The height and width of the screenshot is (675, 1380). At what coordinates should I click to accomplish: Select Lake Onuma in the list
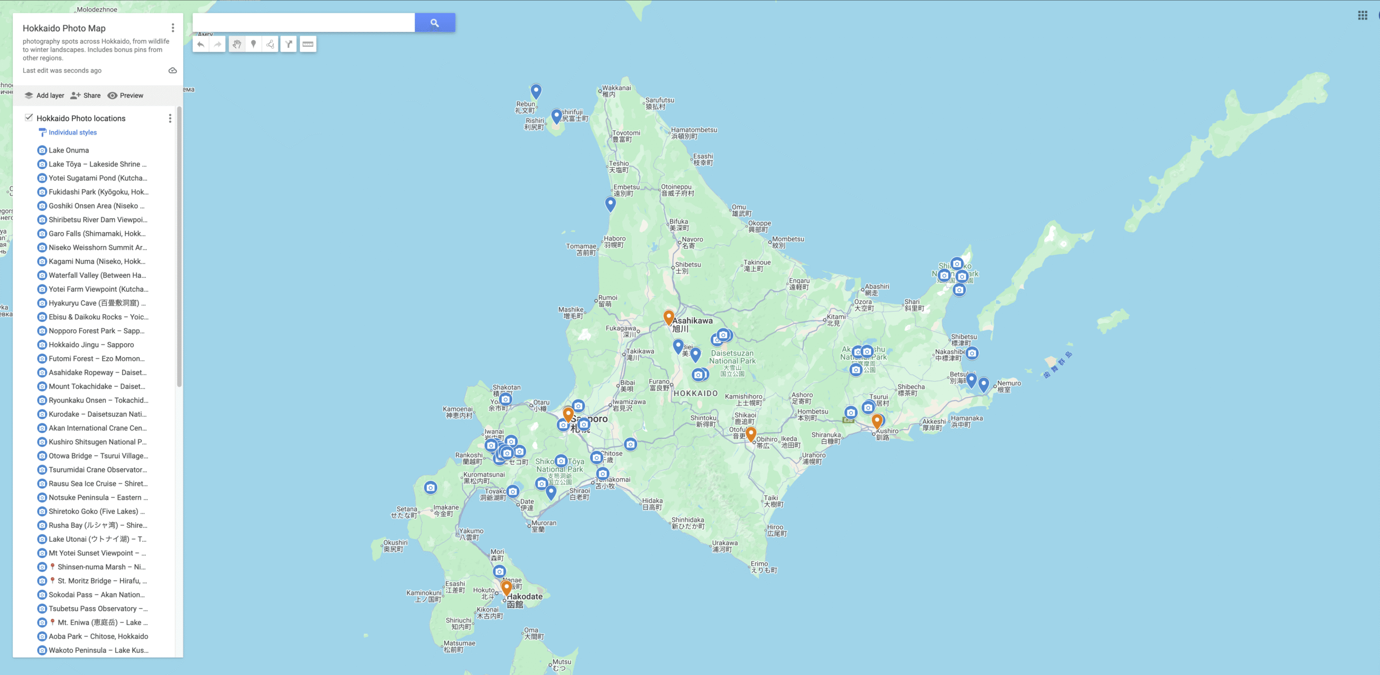(x=68, y=150)
